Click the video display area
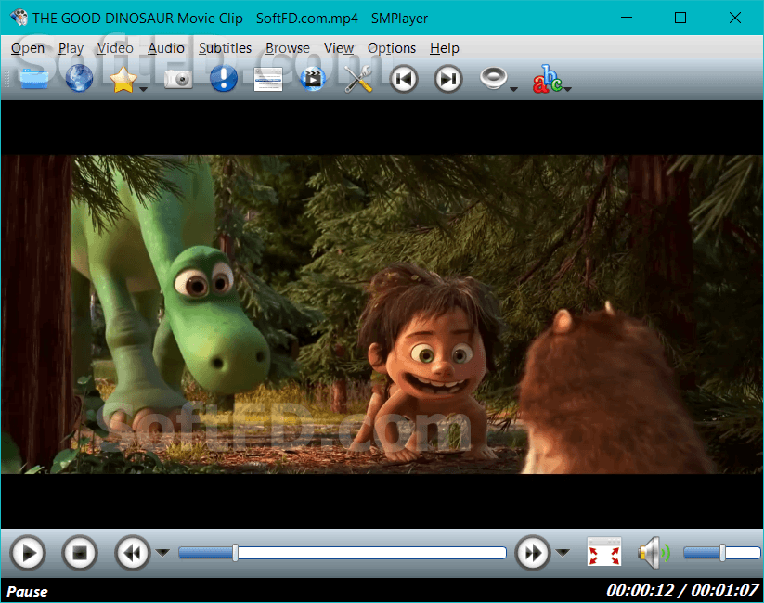 [382, 314]
